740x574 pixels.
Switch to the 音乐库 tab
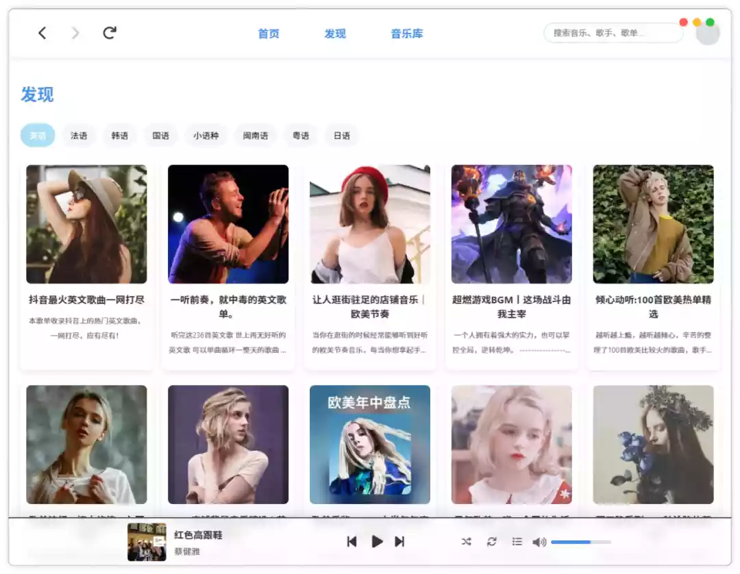[x=406, y=34]
